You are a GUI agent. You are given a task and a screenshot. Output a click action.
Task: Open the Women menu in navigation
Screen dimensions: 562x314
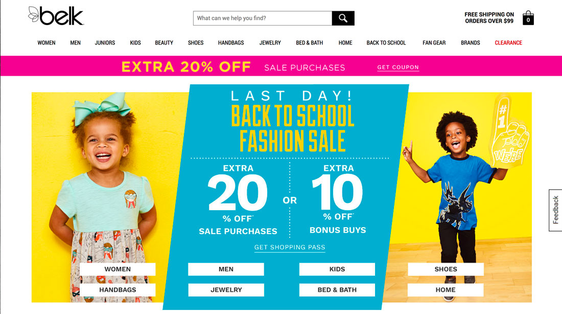[x=46, y=43]
